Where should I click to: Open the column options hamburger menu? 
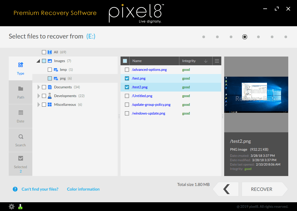(217, 61)
